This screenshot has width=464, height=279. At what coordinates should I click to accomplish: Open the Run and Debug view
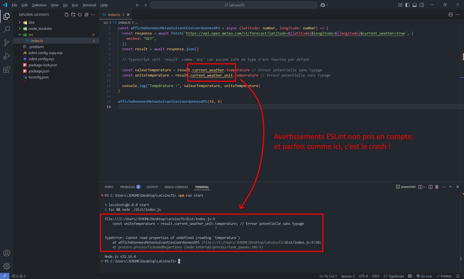point(7,56)
